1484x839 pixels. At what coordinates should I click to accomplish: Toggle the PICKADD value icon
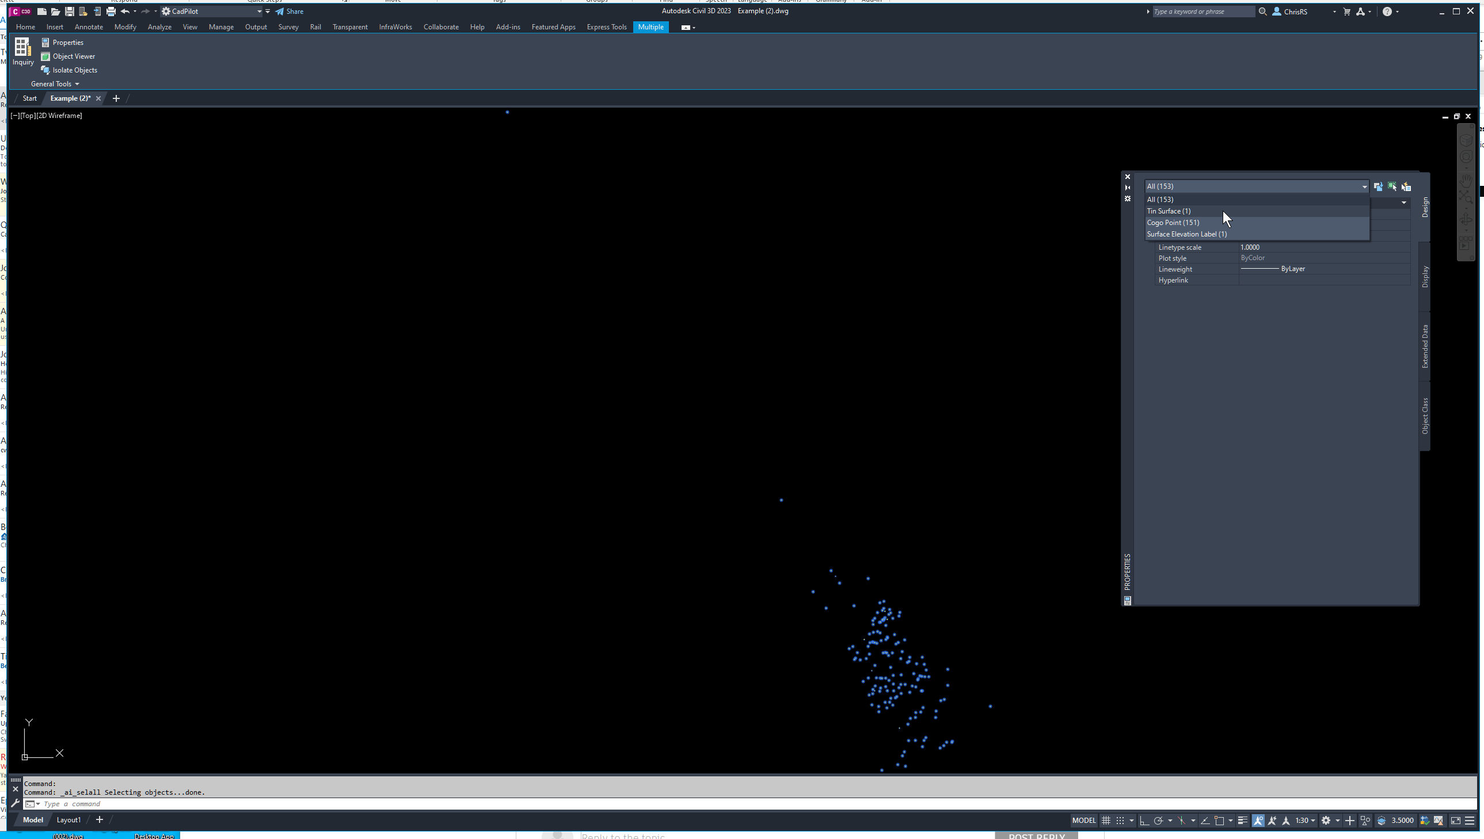pyautogui.click(x=1379, y=186)
